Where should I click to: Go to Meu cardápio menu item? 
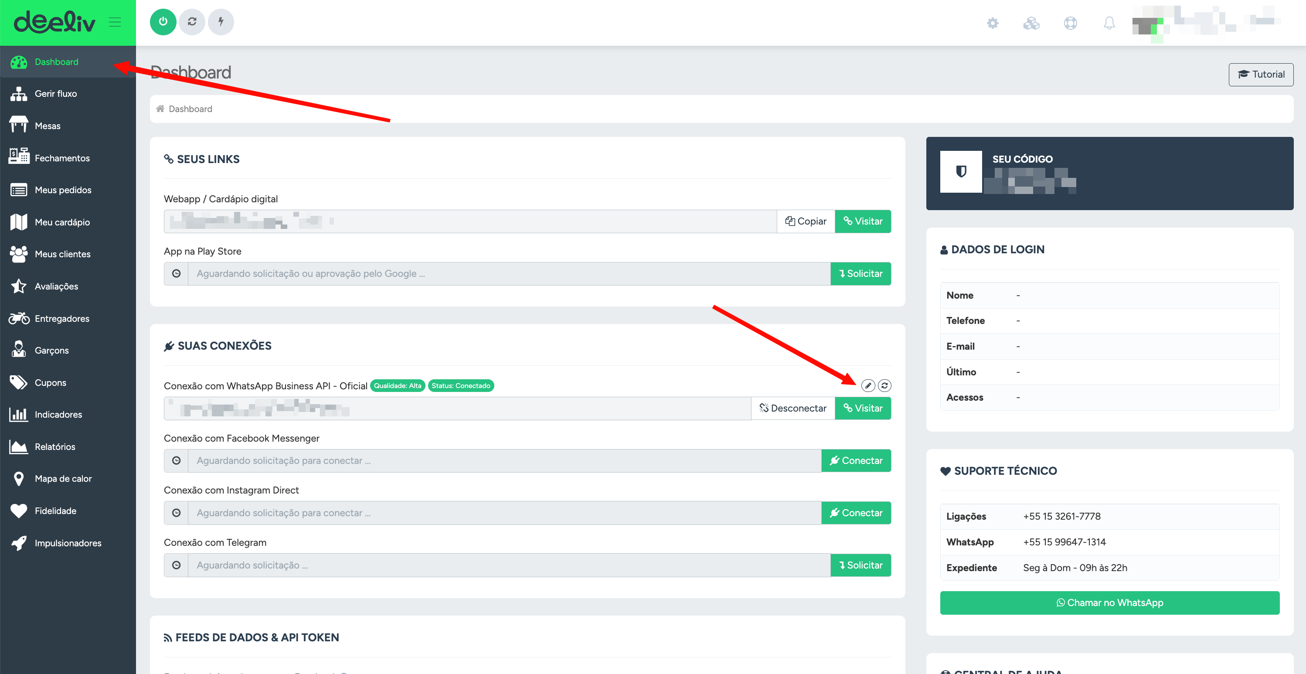[62, 222]
